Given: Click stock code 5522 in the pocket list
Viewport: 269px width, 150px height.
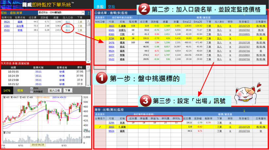Looking at the screenshot, I should (111, 59).
